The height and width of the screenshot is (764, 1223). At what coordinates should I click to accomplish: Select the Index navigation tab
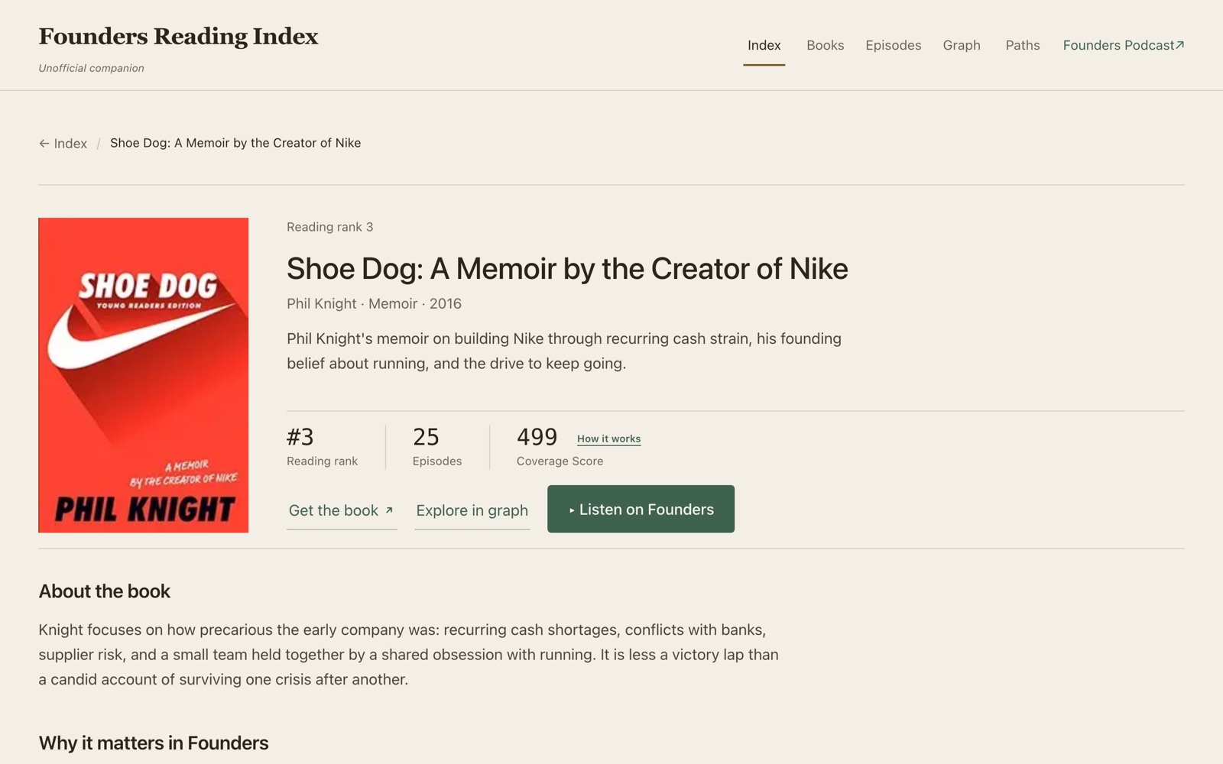[x=764, y=45]
